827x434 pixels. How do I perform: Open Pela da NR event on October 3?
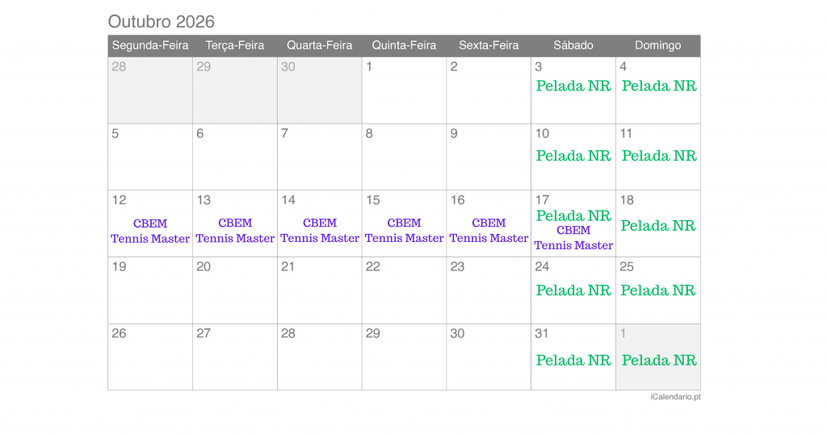pyautogui.click(x=573, y=86)
